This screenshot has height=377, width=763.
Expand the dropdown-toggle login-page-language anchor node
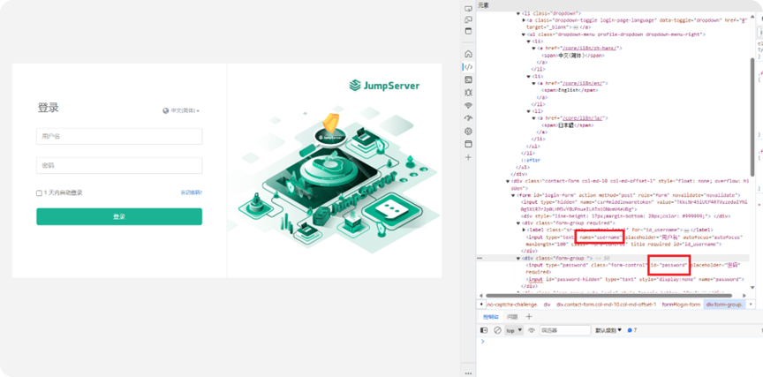524,21
